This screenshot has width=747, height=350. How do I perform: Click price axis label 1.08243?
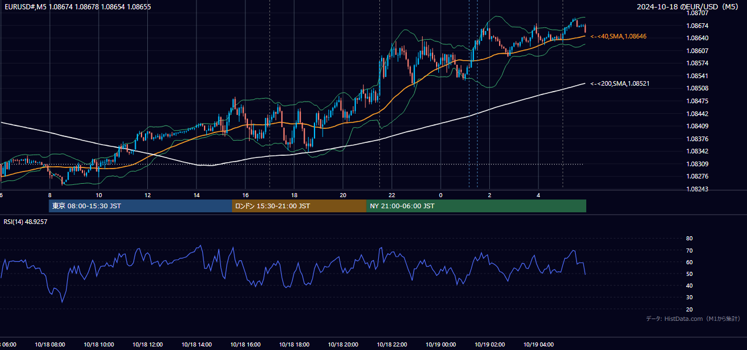tap(697, 189)
